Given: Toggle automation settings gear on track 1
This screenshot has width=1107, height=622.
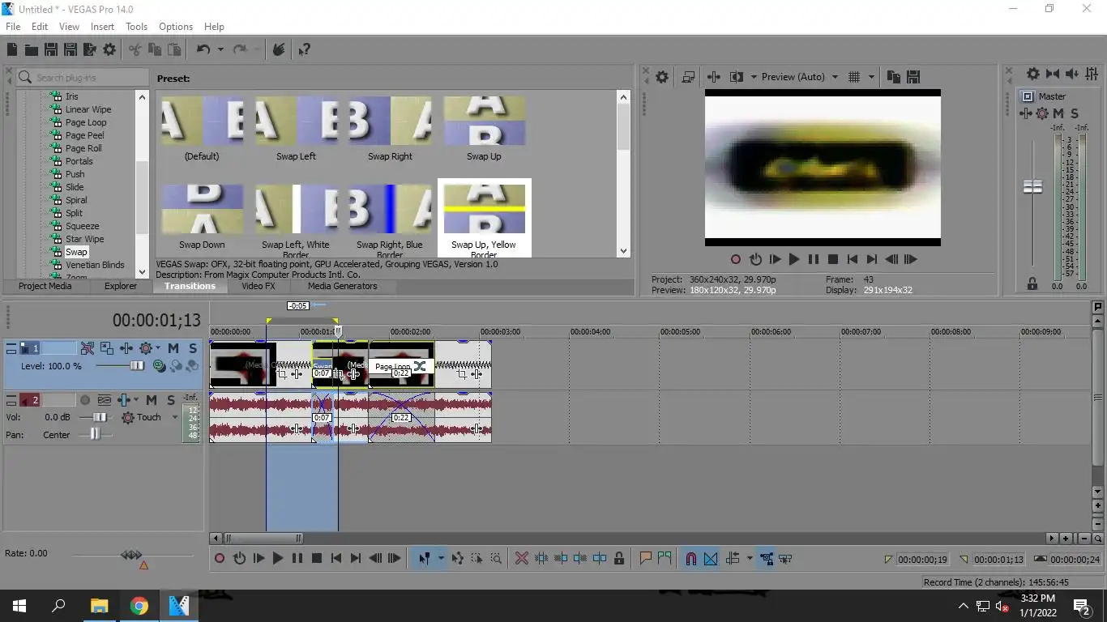Looking at the screenshot, I should [x=146, y=348].
